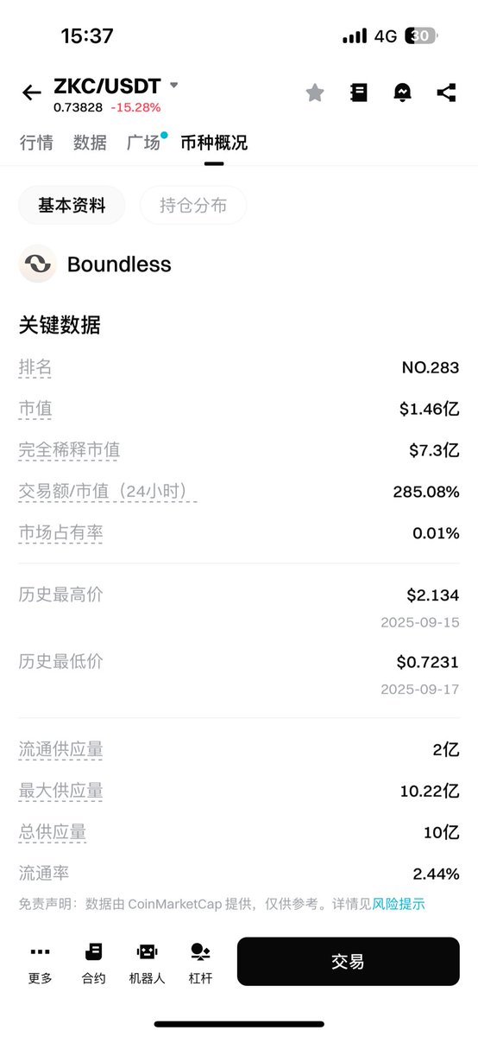This screenshot has height=1037, width=478.
Task: Open 杠杆 margin trading icon
Action: tap(200, 962)
